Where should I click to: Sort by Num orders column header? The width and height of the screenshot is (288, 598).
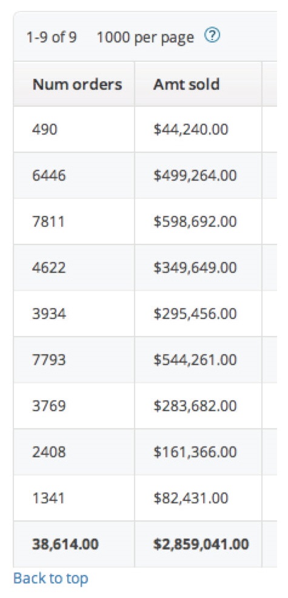(73, 84)
